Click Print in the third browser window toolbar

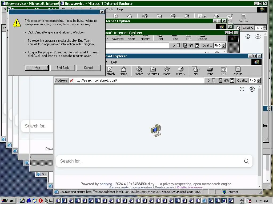(175, 38)
